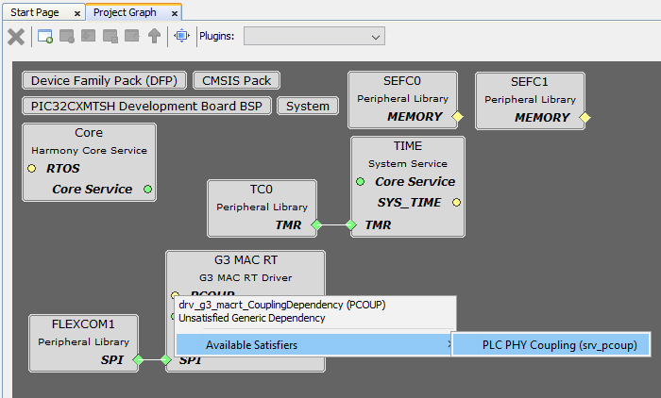Screen dimensions: 661x398
Task: Select Device Family Pack (DFP) component
Action: click(x=104, y=80)
